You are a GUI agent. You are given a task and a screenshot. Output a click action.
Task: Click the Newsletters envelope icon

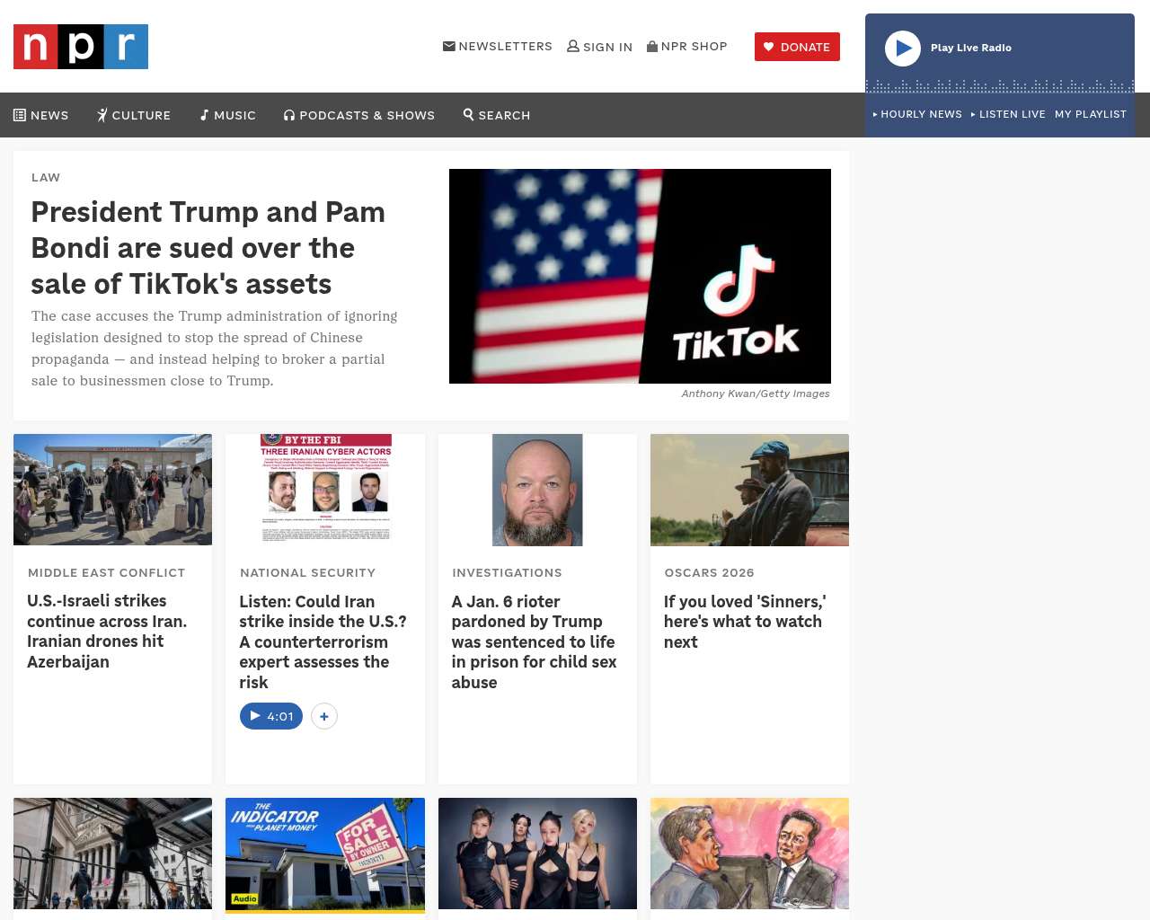pyautogui.click(x=449, y=46)
